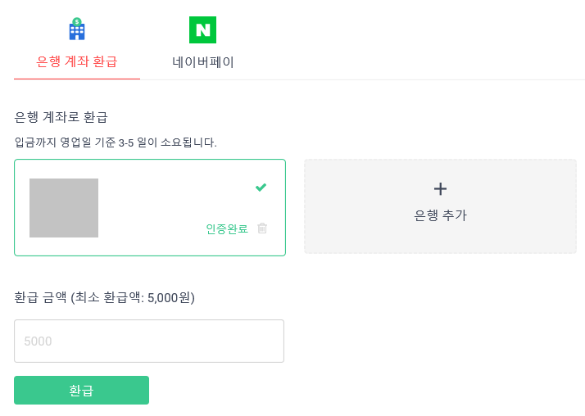Click the 5000 placeholder in amount box
Viewport: 585px width, 416px height.
click(38, 341)
